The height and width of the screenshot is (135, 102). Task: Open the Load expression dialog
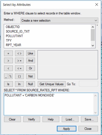coord(70,119)
